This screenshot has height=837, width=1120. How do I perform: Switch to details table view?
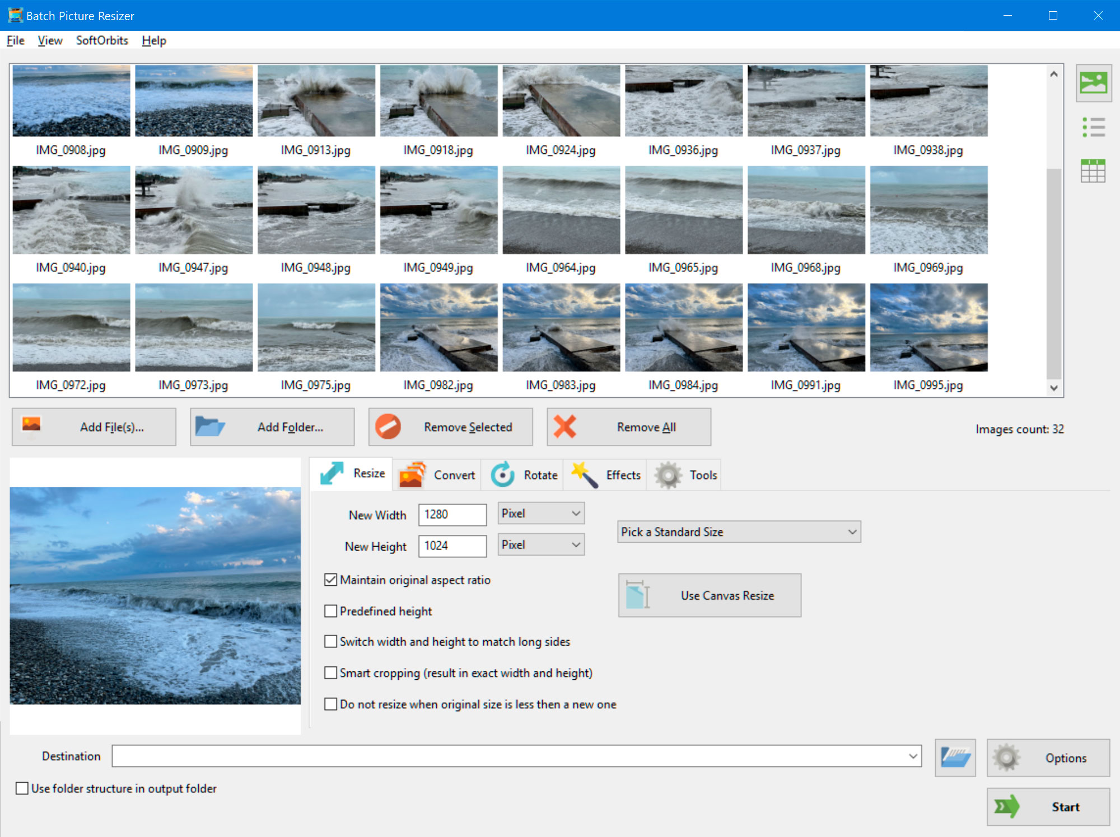(x=1093, y=171)
